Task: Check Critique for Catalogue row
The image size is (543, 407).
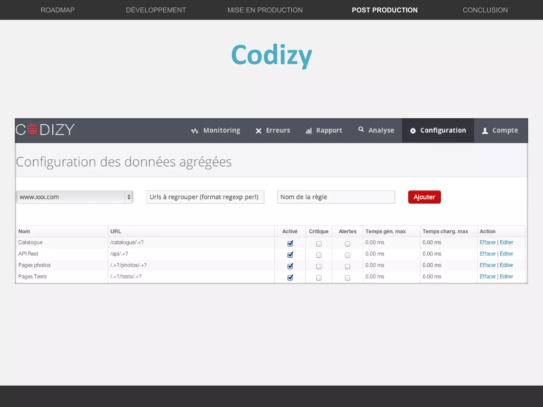Action: tap(319, 244)
